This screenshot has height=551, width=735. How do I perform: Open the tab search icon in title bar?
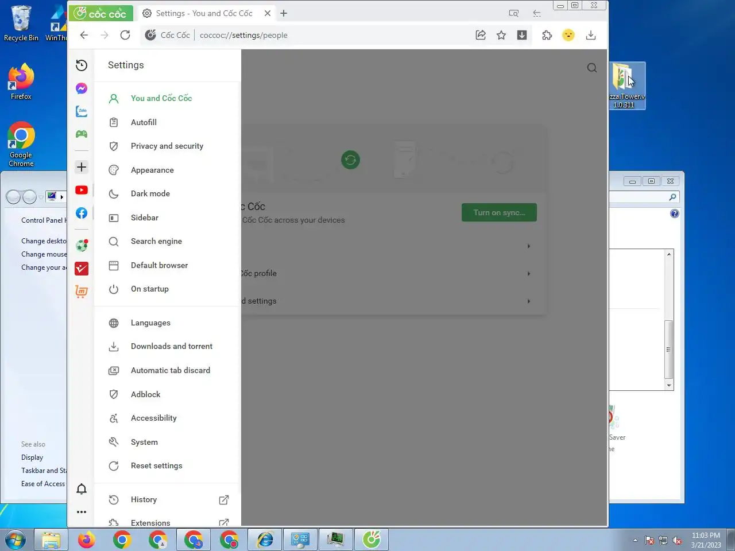514,13
